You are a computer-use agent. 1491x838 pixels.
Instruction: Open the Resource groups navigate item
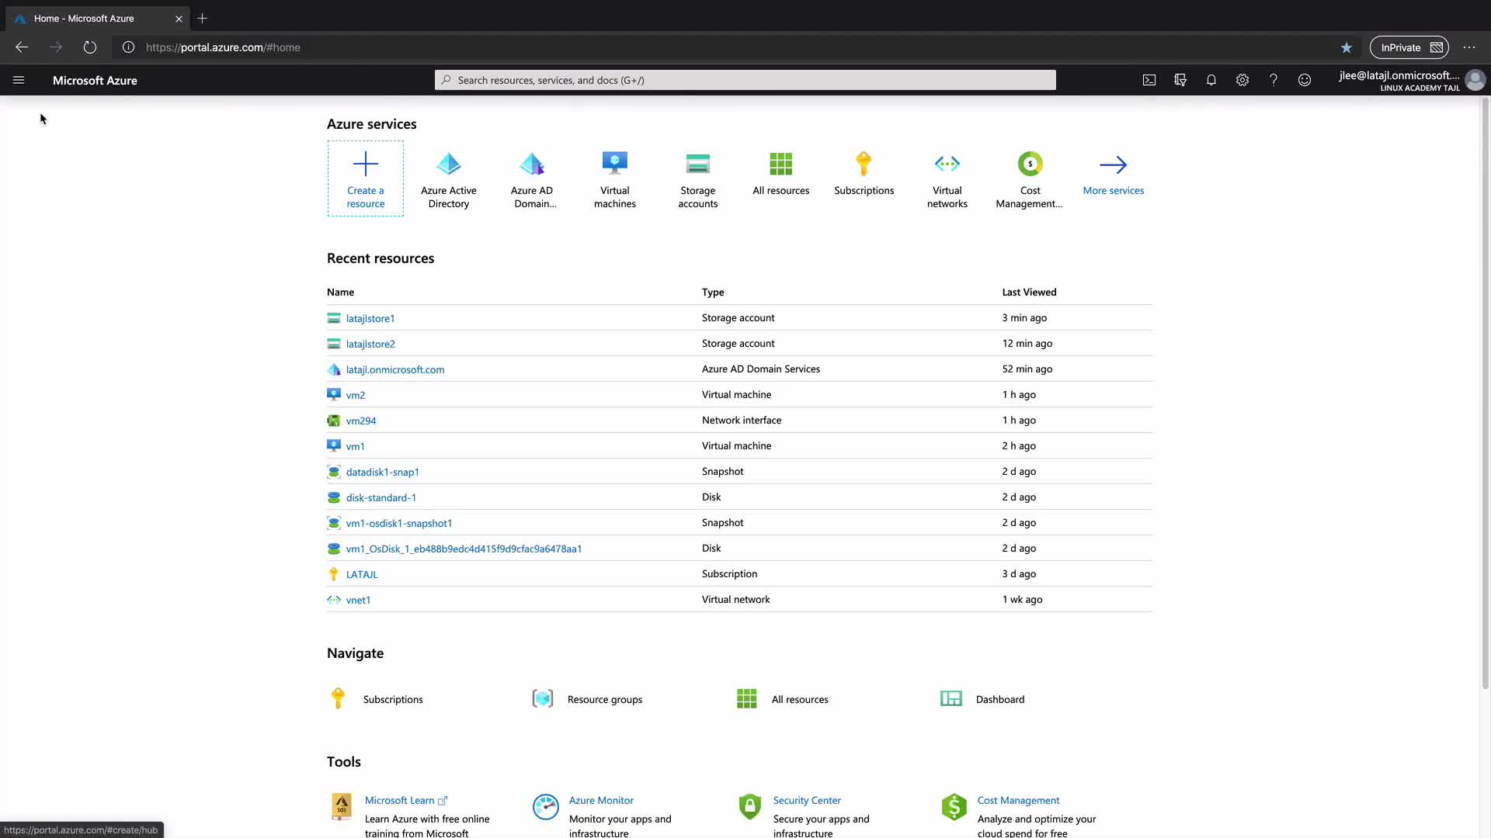(604, 699)
